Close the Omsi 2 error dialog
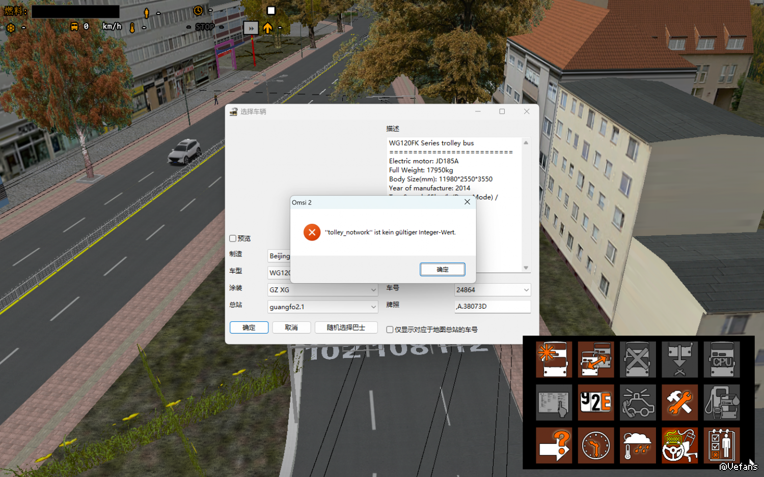764x477 pixels. click(467, 202)
